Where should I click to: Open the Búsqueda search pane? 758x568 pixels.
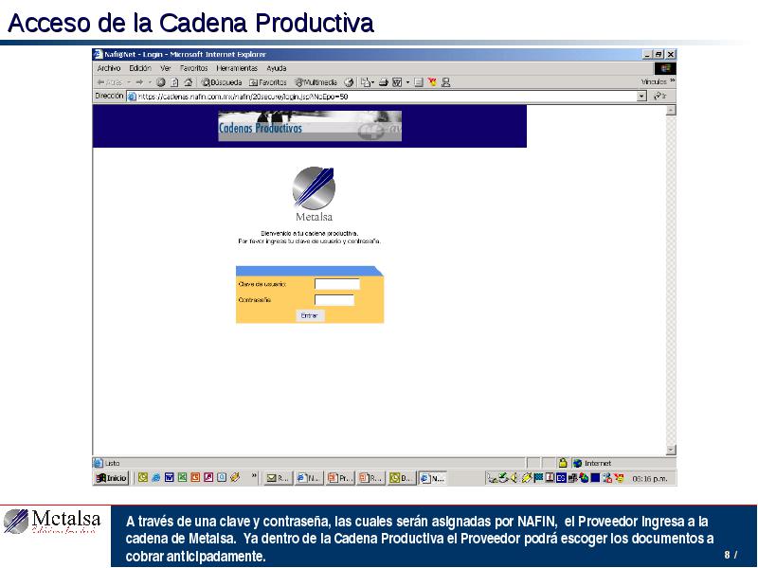(x=221, y=82)
